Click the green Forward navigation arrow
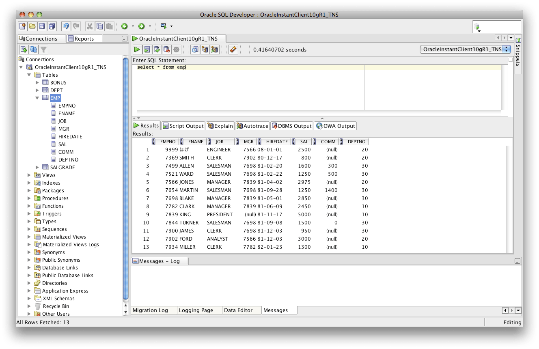 click(x=142, y=26)
